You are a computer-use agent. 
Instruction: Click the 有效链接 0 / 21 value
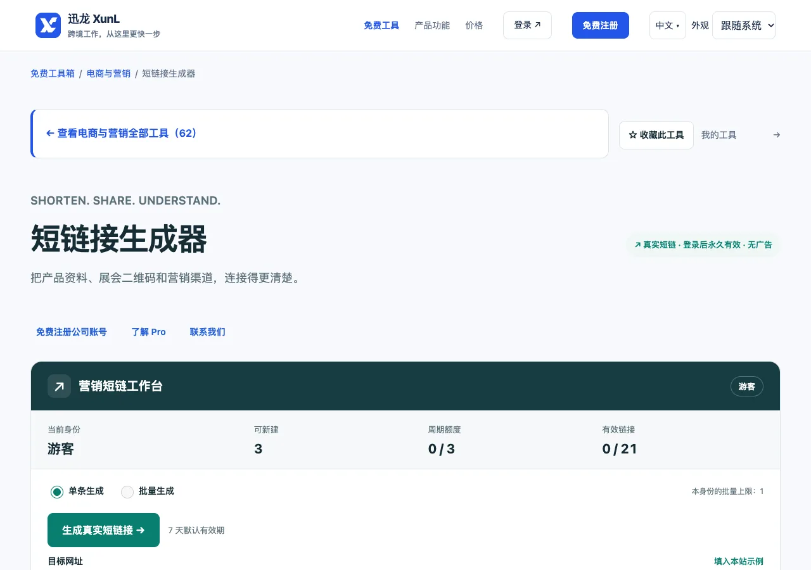(620, 449)
